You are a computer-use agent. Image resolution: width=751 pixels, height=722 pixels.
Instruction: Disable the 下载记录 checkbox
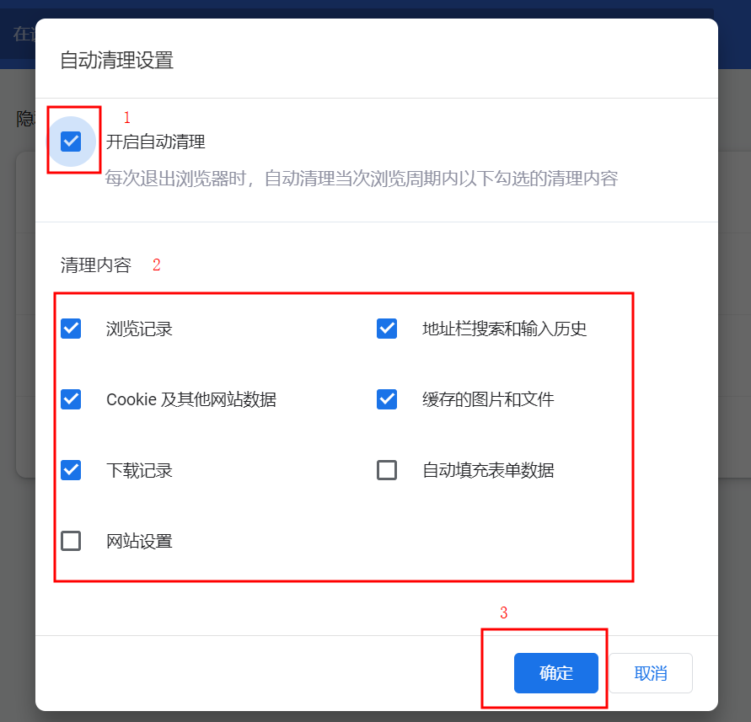point(71,470)
